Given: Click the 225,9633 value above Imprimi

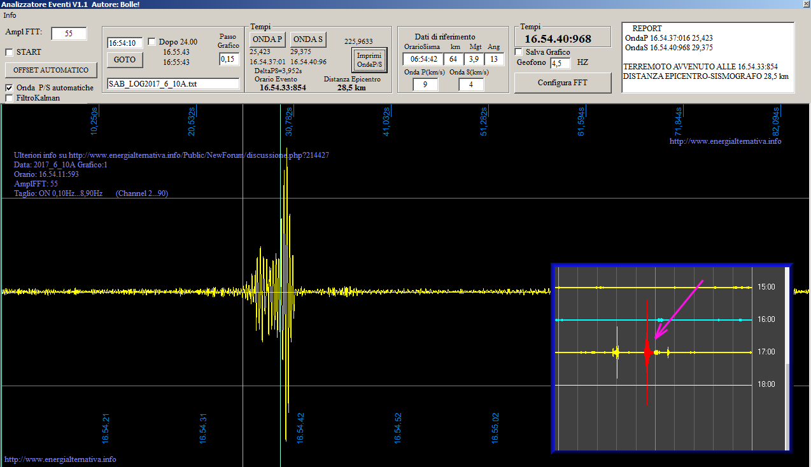Looking at the screenshot, I should pos(359,42).
